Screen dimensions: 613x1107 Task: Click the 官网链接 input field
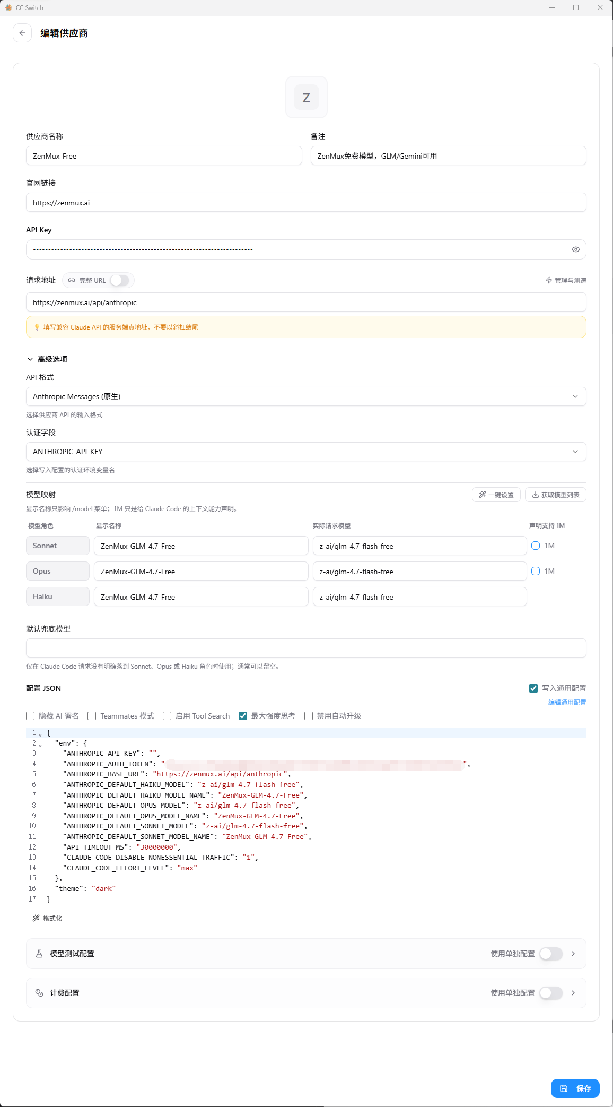(x=306, y=203)
